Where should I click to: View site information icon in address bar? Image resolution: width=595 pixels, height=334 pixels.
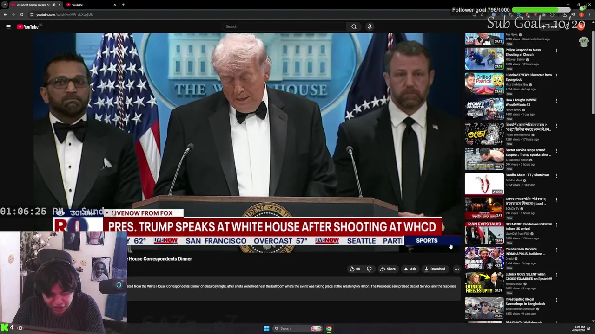pyautogui.click(x=32, y=14)
